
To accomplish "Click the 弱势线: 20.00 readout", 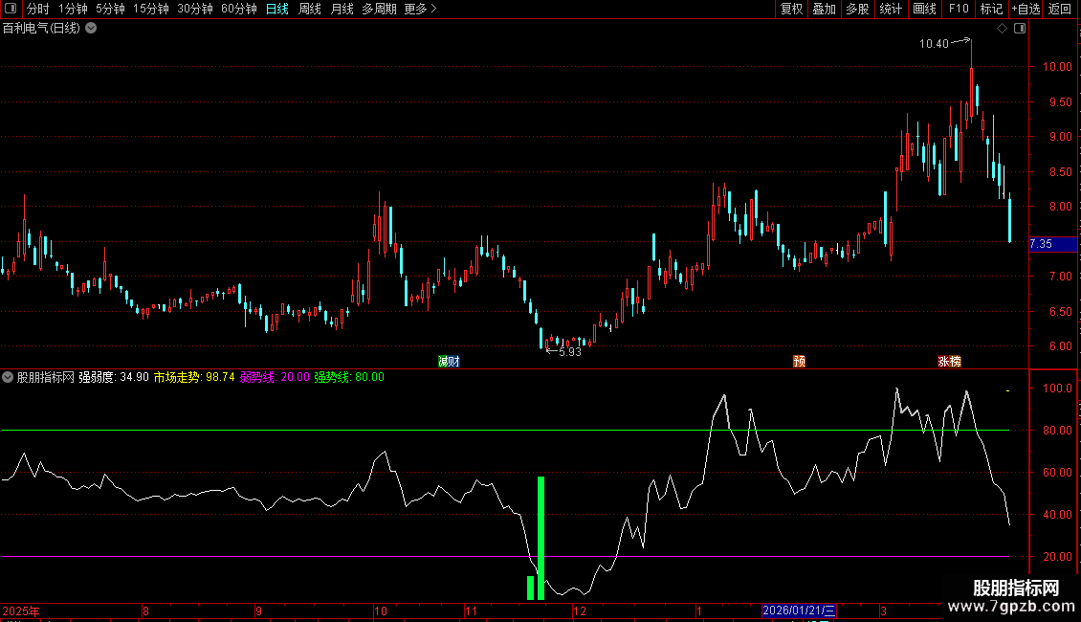I will 275,377.
